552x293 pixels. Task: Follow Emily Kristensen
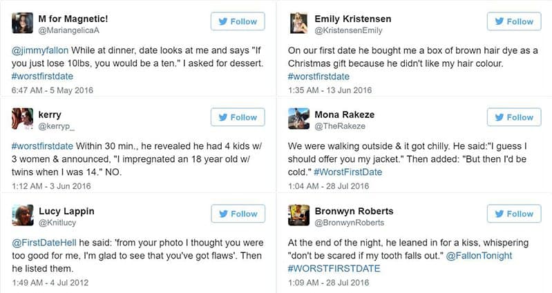click(x=513, y=21)
